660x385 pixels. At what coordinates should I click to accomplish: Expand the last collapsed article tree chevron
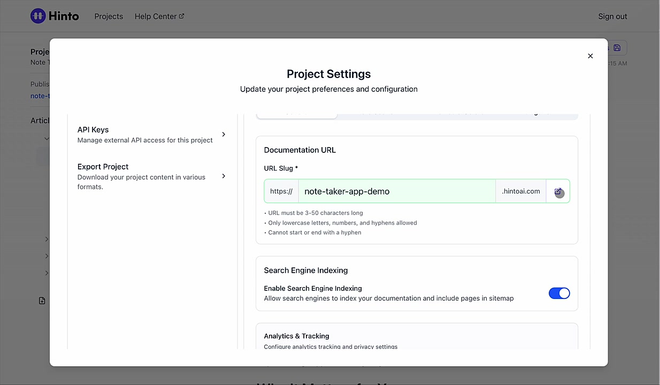click(47, 273)
